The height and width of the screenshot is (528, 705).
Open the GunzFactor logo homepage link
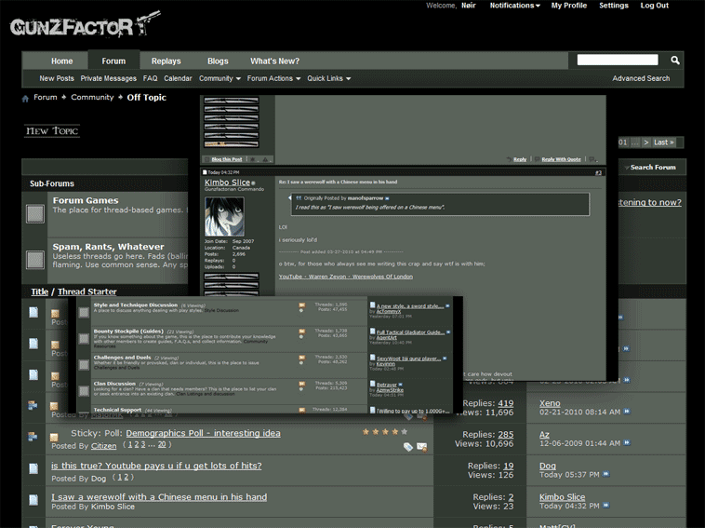pyautogui.click(x=86, y=25)
